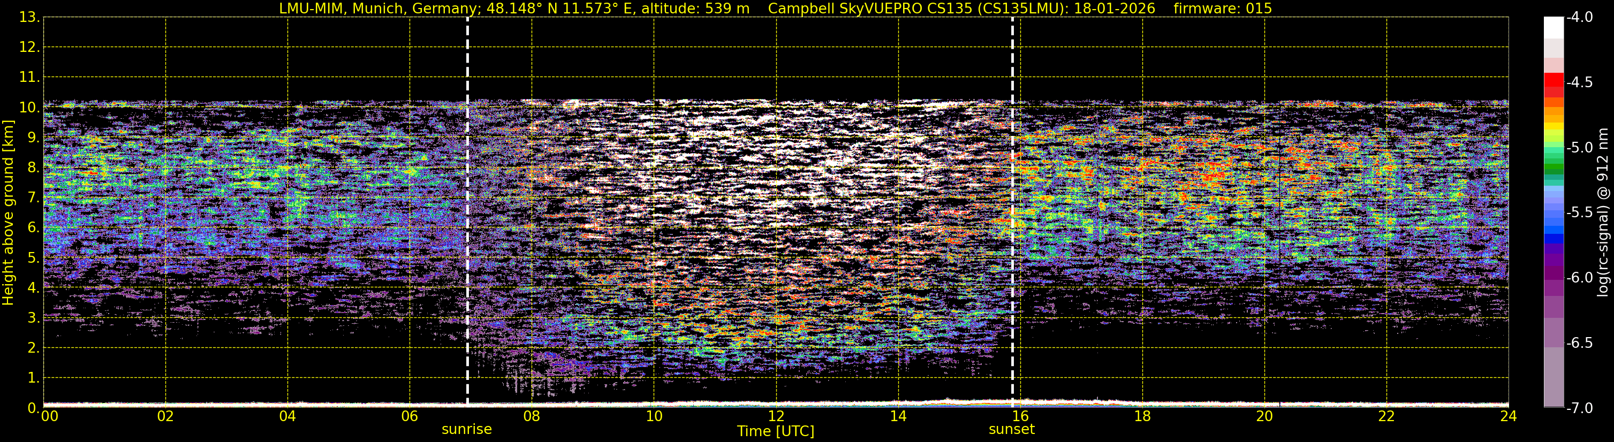Click the red colorbar segment near -4.5
Viewport: 1614px width, 442px height.
pos(1554,80)
